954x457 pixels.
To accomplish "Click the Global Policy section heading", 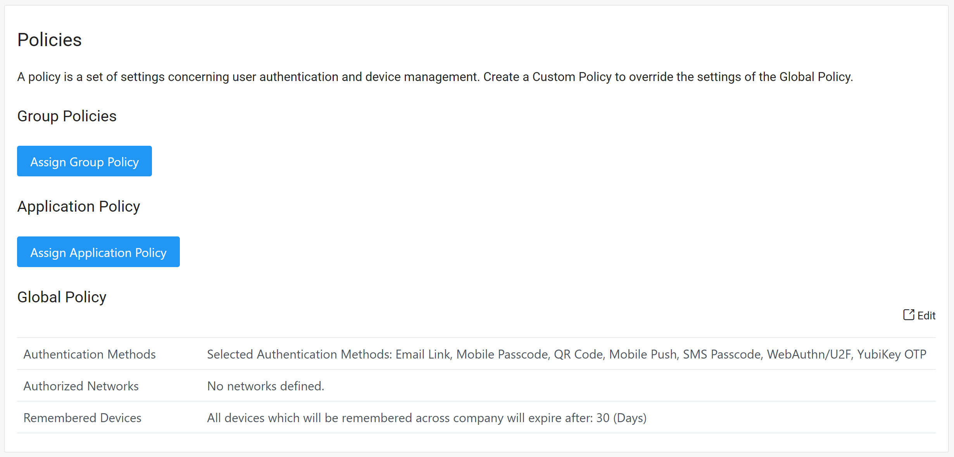I will pos(62,297).
